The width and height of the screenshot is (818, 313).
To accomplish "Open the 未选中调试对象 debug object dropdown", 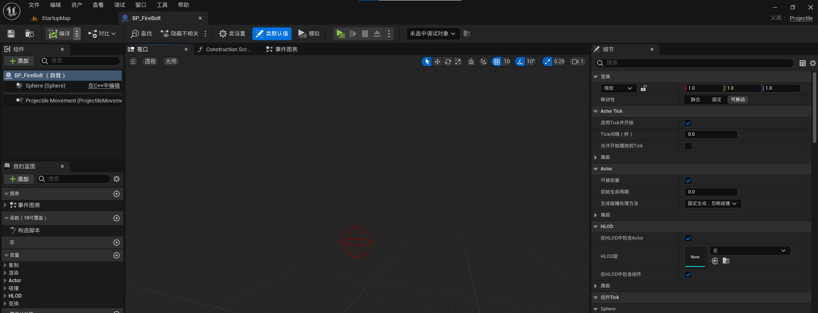I will 433,34.
